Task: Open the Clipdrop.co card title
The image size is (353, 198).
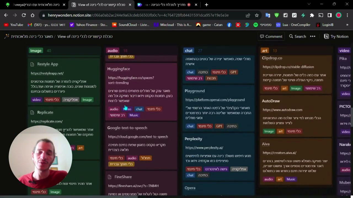Action: (x=272, y=58)
